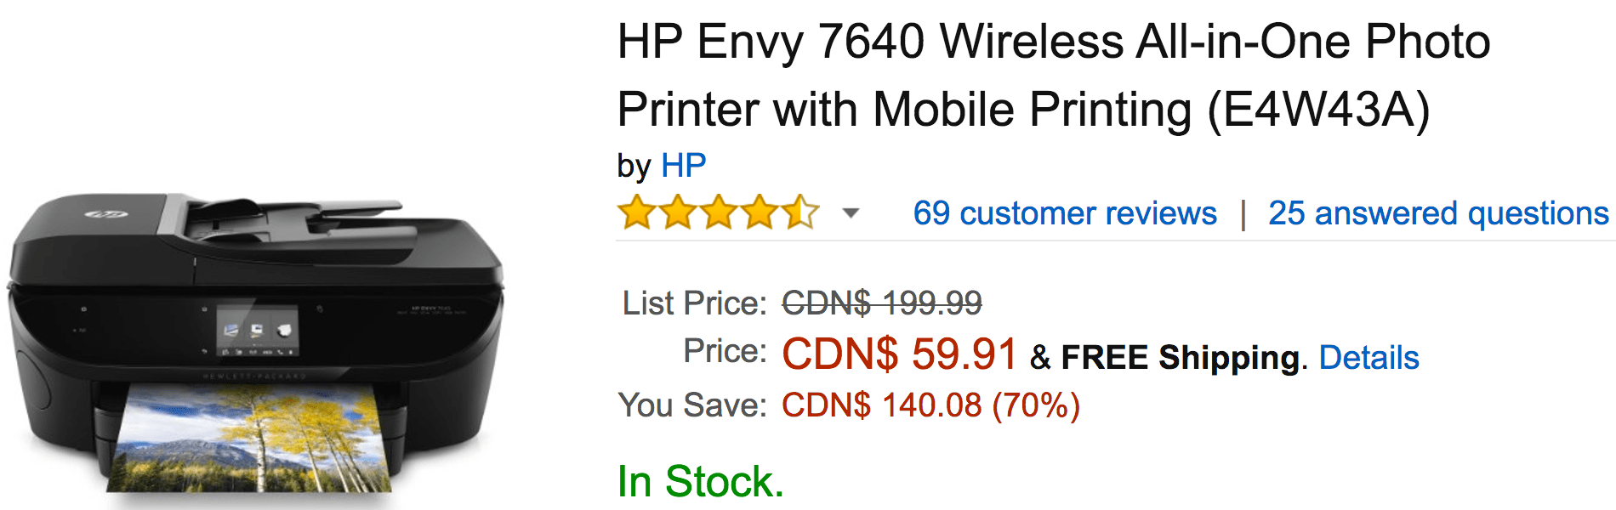The width and height of the screenshot is (1616, 510).
Task: Click the CDN$ 59.91 price
Action: [899, 354]
